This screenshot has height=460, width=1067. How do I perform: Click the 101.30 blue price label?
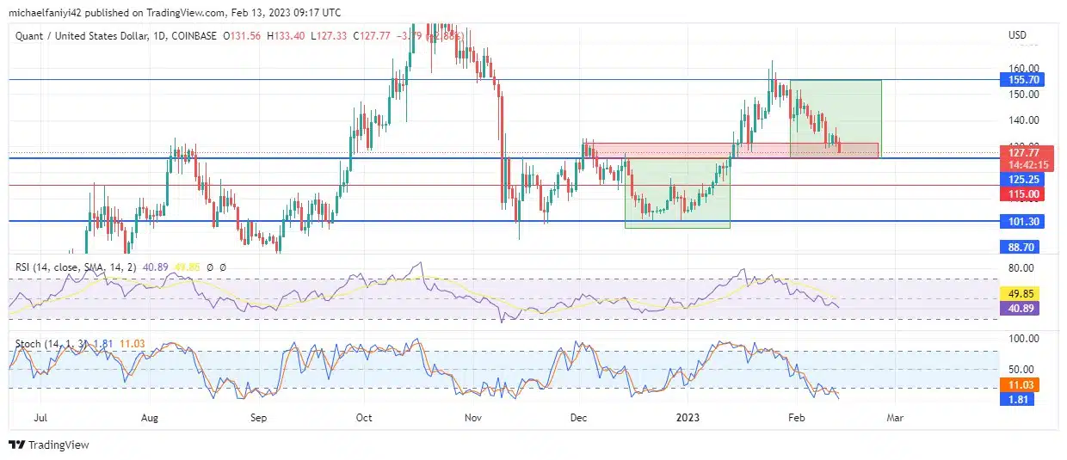[1020, 222]
